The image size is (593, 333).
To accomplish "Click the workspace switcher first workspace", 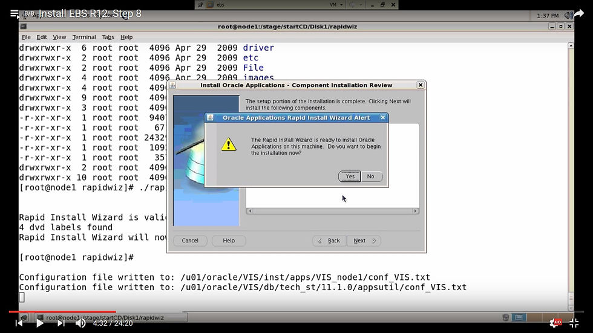I will (519, 317).
